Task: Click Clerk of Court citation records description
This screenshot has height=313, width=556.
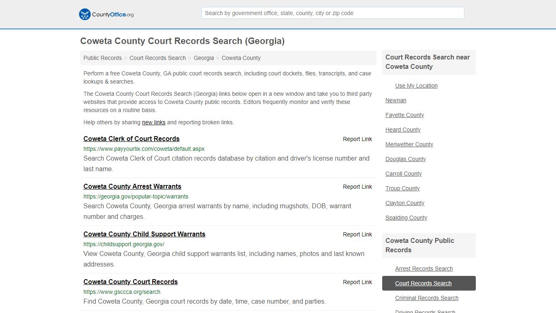Action: [x=226, y=163]
